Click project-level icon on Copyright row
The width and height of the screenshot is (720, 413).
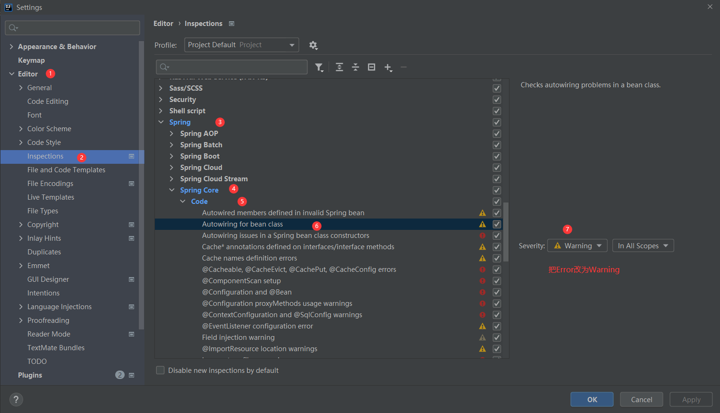132,225
